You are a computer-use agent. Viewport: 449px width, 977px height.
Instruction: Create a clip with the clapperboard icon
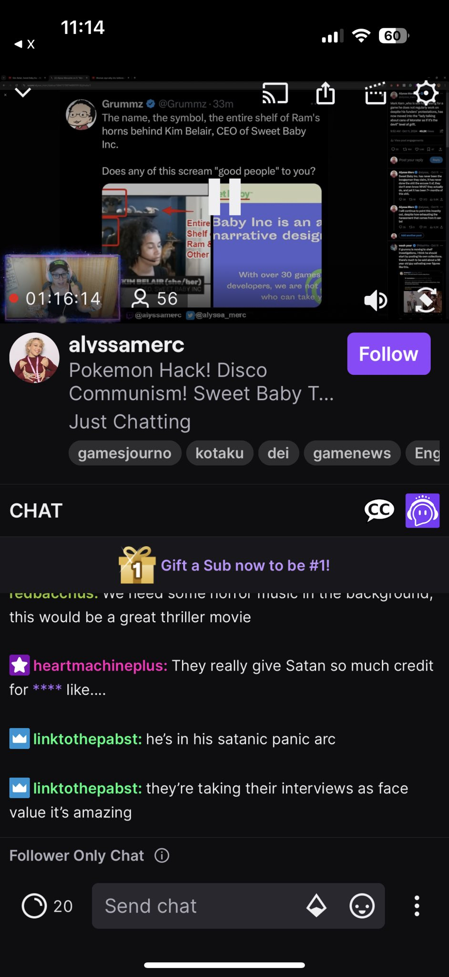376,93
